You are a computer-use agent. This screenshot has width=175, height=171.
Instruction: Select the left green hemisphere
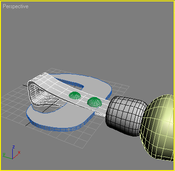pos(75,95)
